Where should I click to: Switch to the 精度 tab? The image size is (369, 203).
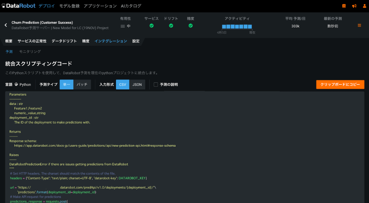86,41
